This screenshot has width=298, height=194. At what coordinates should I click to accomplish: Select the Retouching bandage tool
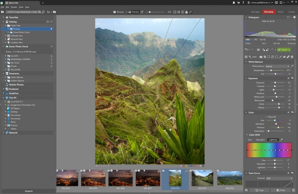click(x=288, y=57)
